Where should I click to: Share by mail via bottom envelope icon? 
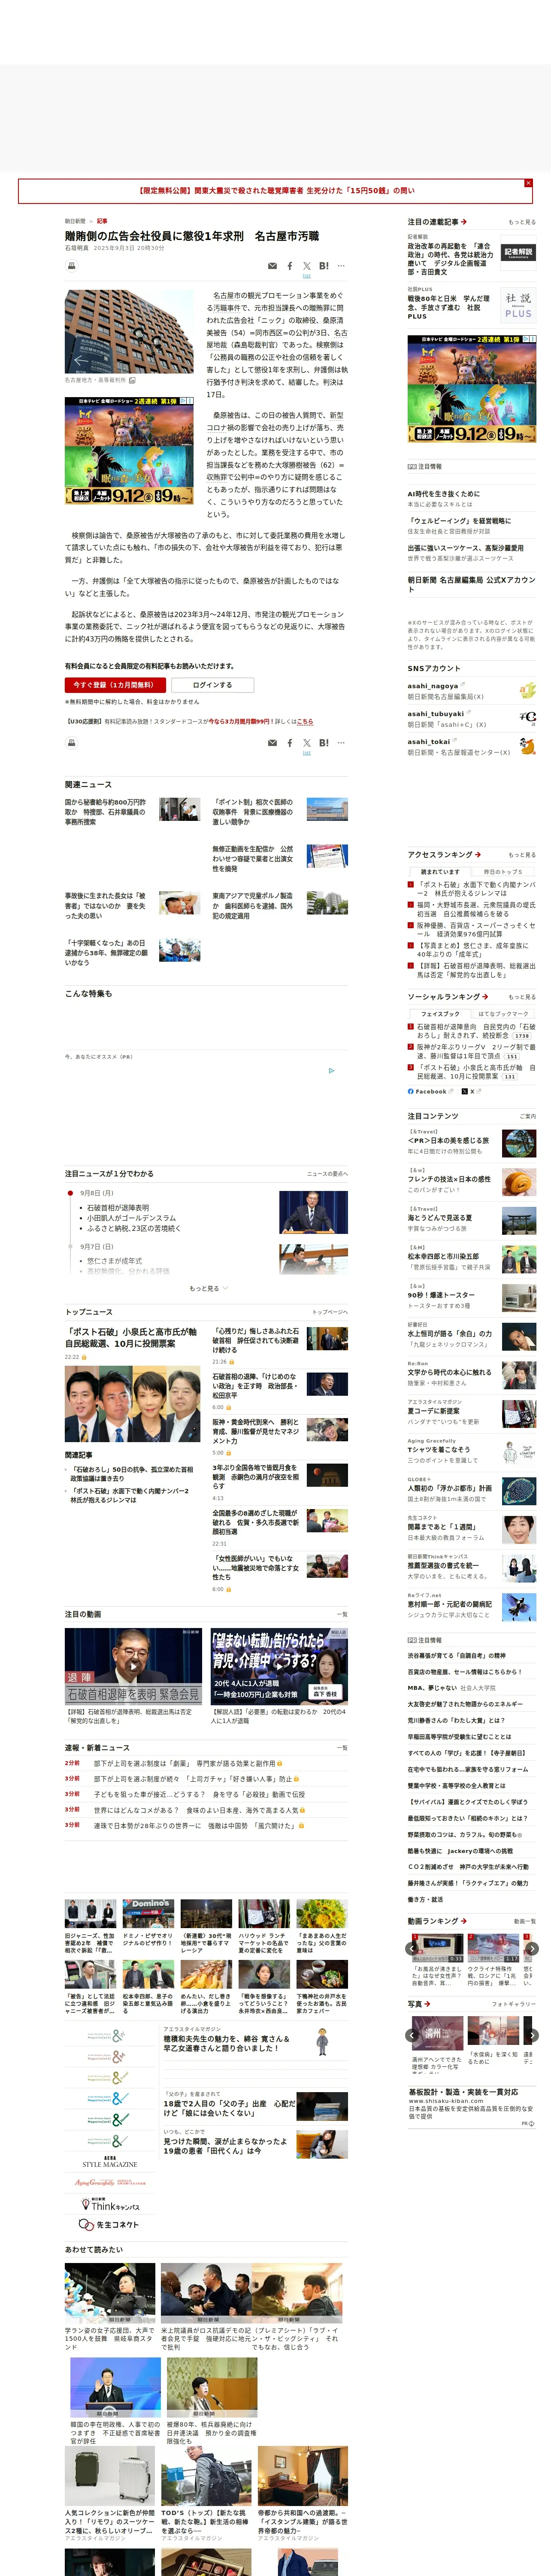tap(272, 743)
